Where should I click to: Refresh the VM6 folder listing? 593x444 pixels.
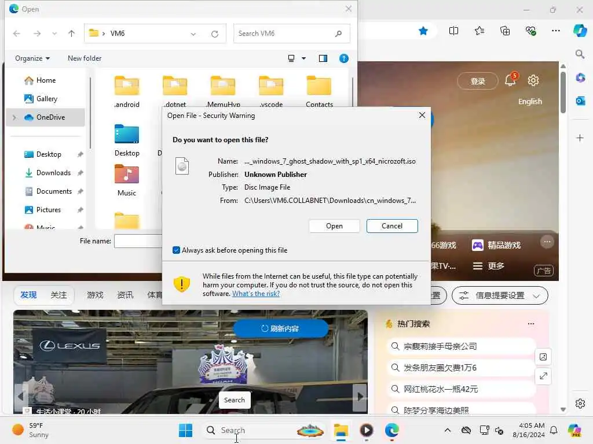(x=215, y=34)
